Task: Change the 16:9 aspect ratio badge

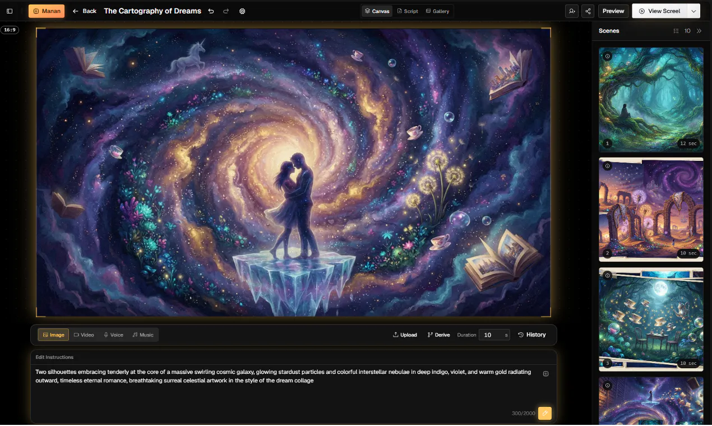Action: [10, 30]
